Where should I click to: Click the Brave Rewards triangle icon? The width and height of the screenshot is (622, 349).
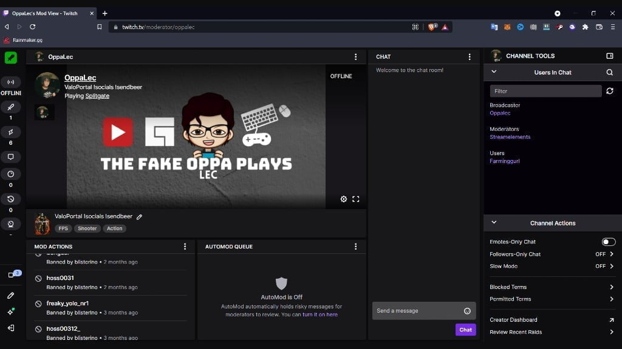[445, 27]
